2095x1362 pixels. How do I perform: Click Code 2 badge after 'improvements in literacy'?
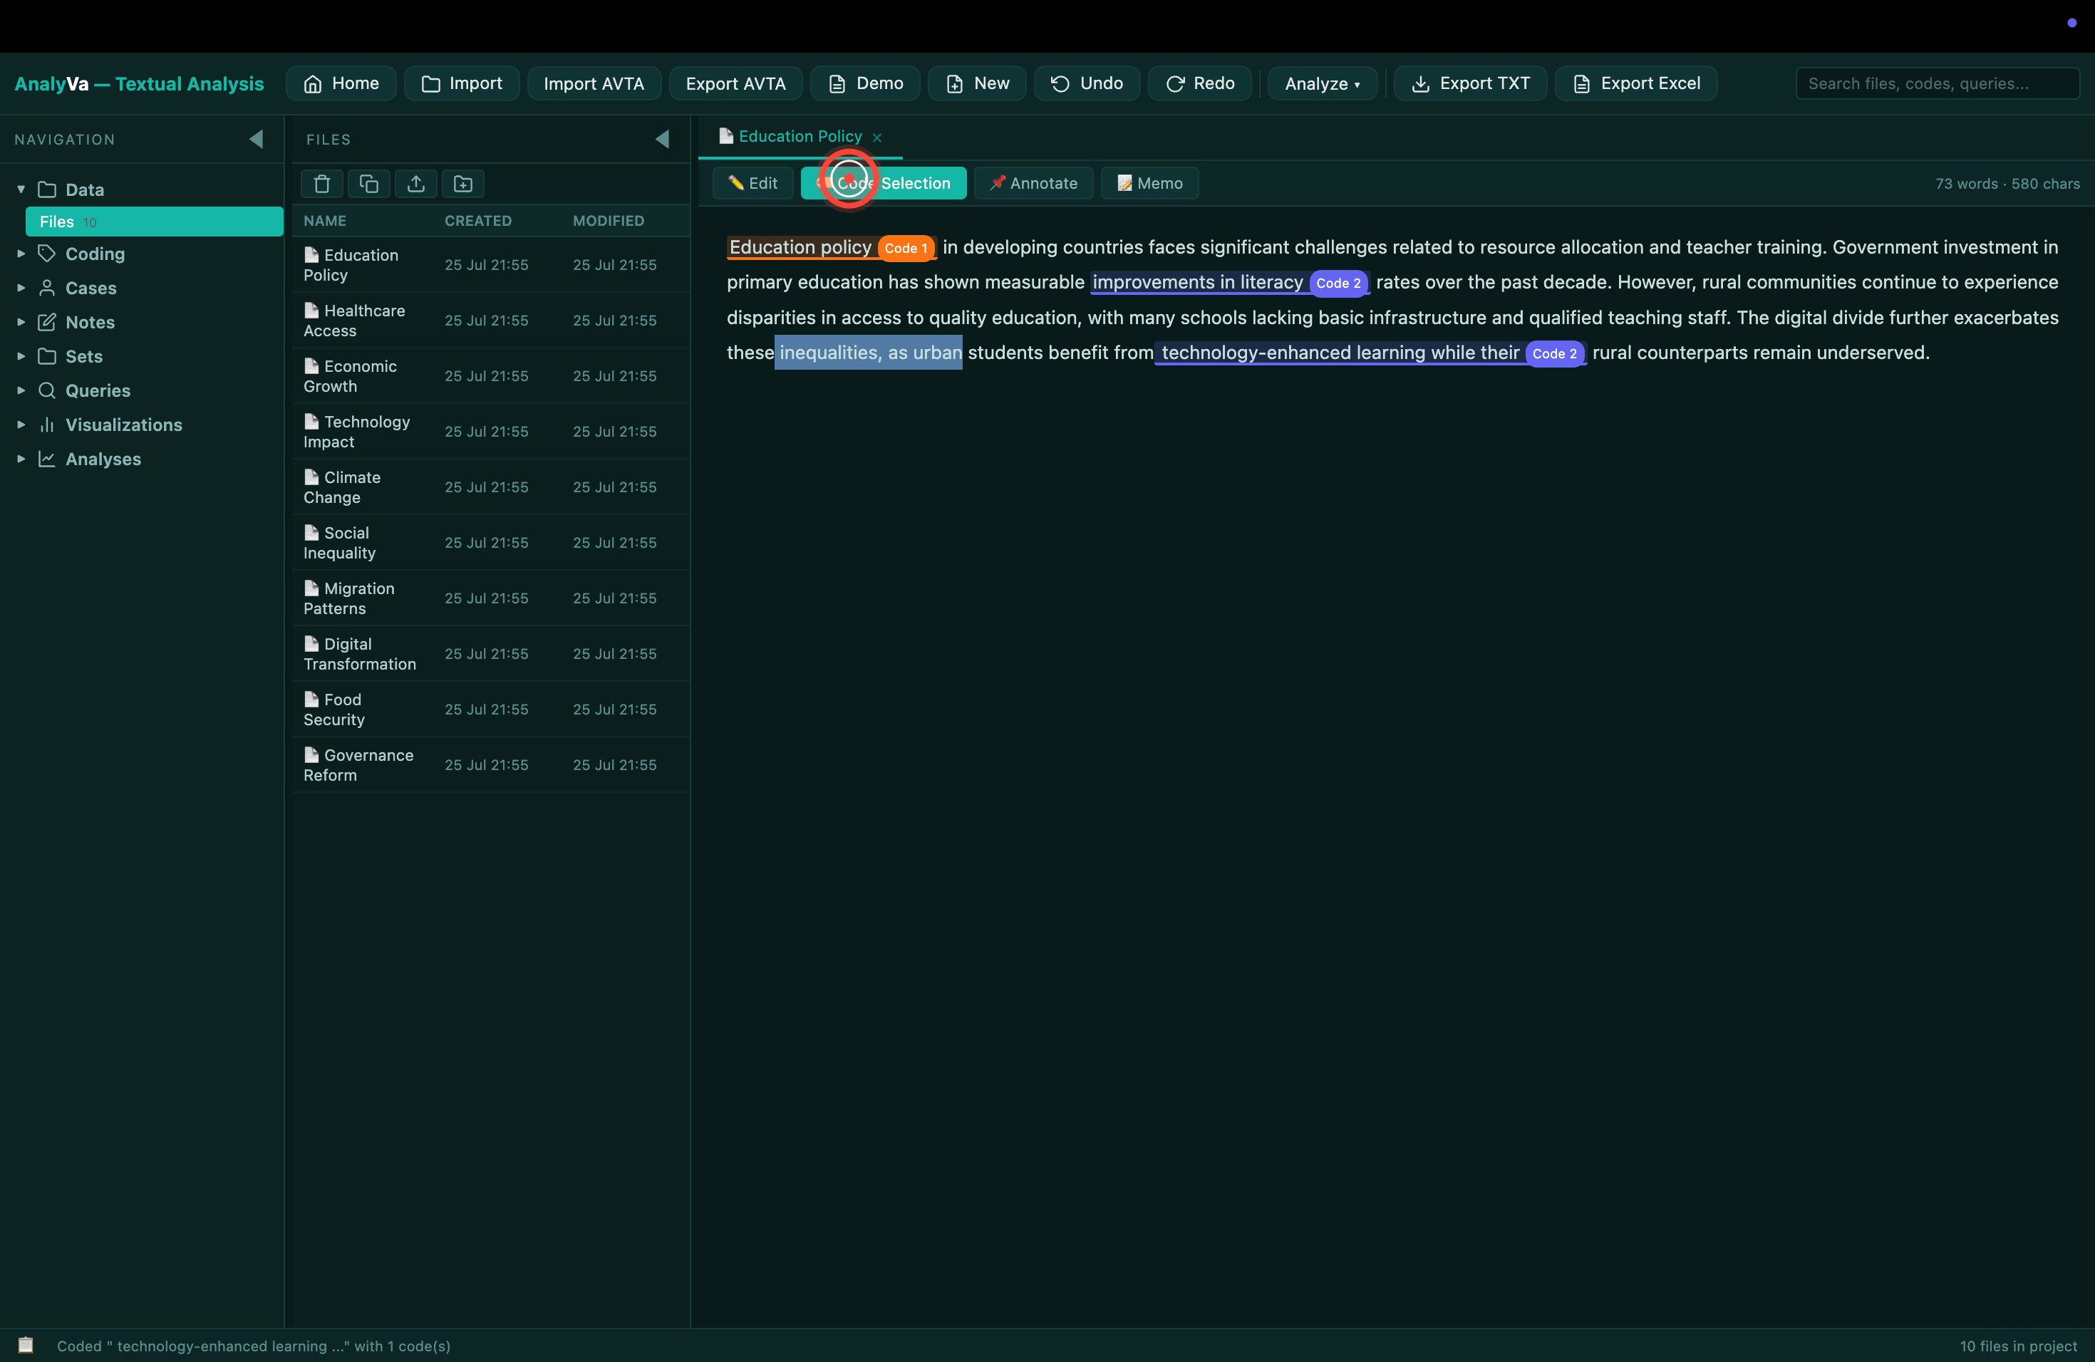pos(1338,284)
